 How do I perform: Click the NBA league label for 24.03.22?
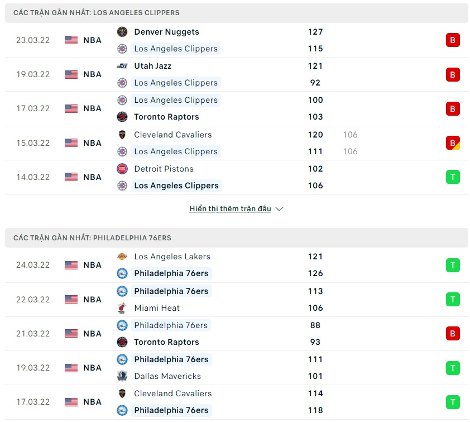click(x=92, y=265)
